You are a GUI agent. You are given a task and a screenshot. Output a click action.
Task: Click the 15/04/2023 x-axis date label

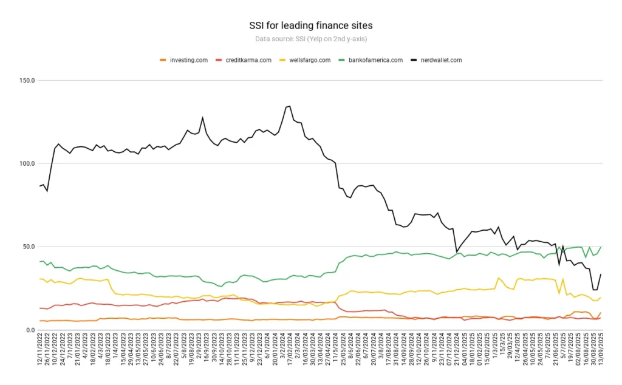pos(123,349)
